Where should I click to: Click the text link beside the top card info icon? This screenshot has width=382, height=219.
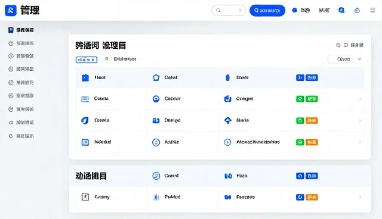point(357,45)
